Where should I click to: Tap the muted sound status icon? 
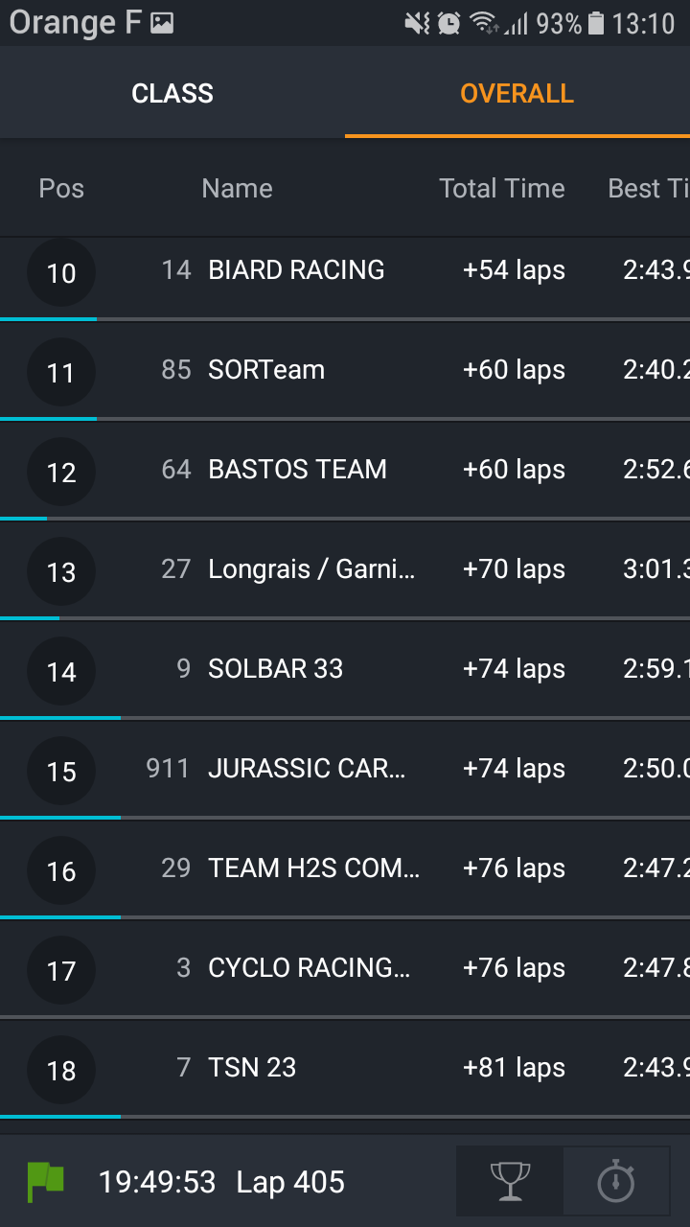418,23
